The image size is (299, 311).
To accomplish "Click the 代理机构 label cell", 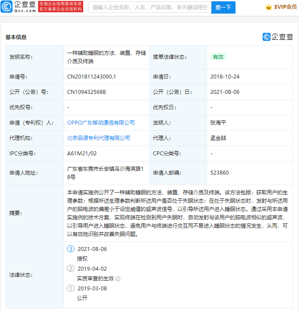I will click(x=35, y=138).
